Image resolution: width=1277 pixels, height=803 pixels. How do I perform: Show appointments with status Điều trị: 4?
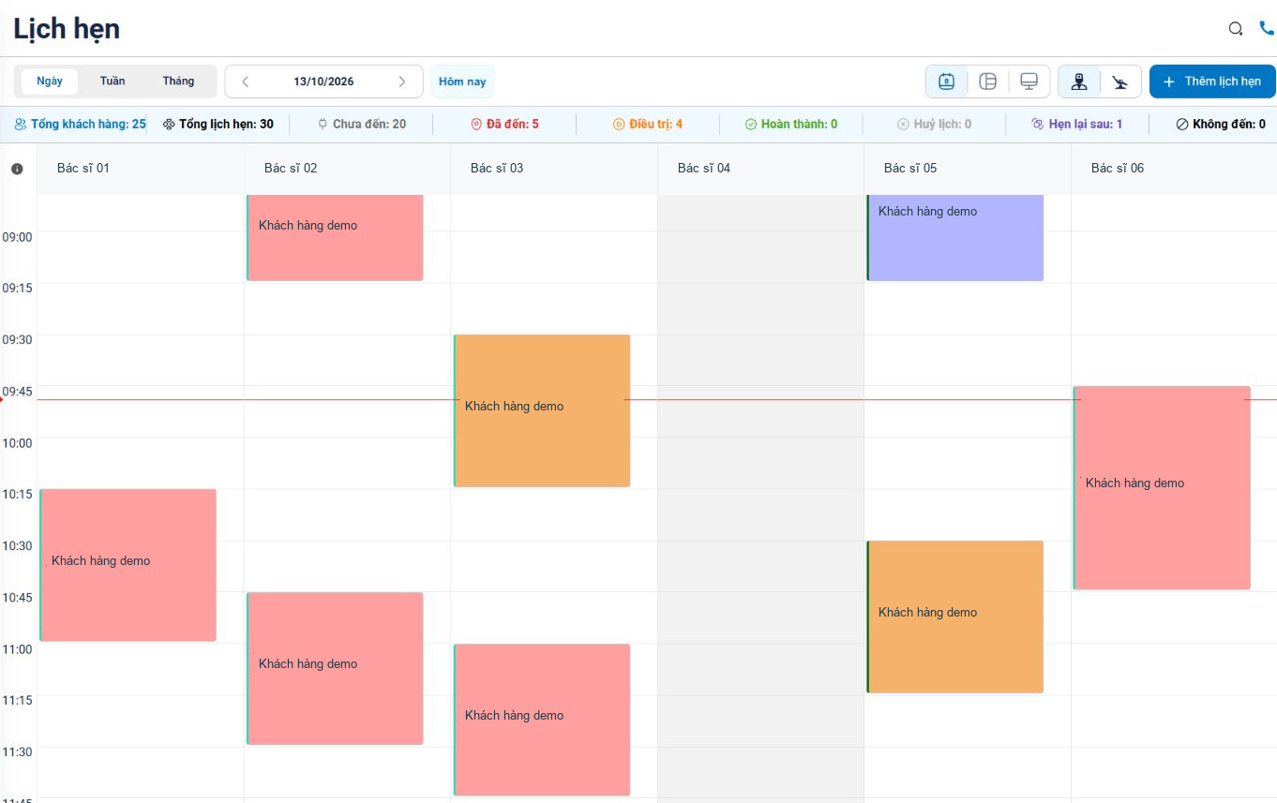[648, 124]
